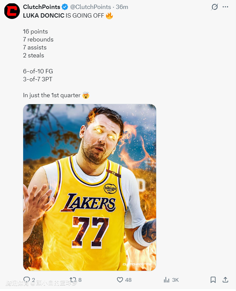Open the 36m timestamp permalink
This screenshot has width=236, height=291.
pos(122,7)
